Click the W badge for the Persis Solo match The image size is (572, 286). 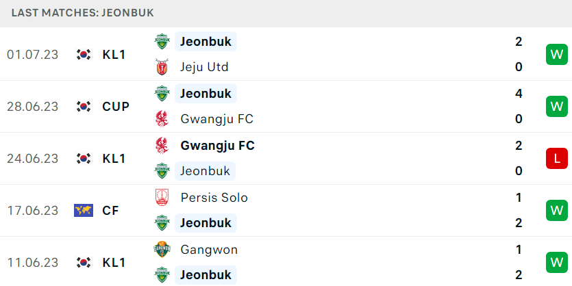point(557,211)
